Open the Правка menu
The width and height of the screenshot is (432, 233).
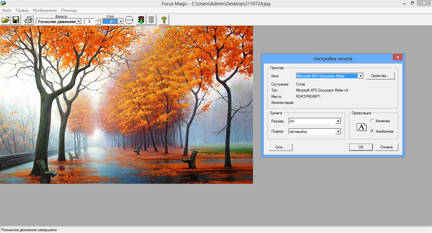coord(22,10)
